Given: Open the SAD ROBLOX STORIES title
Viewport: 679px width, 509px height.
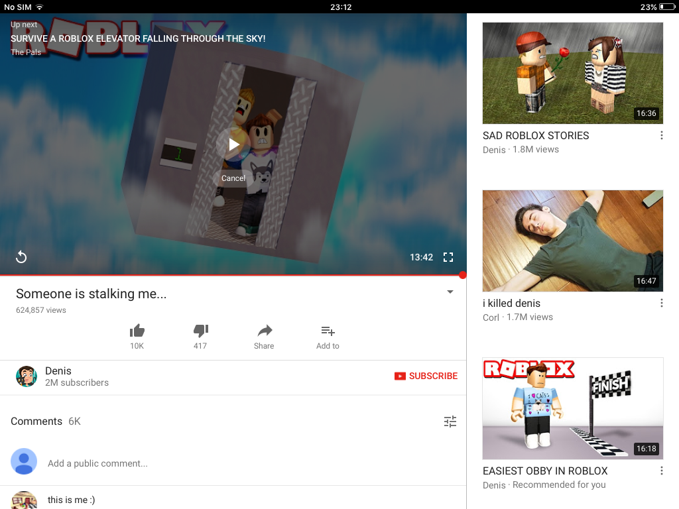Looking at the screenshot, I should [536, 135].
